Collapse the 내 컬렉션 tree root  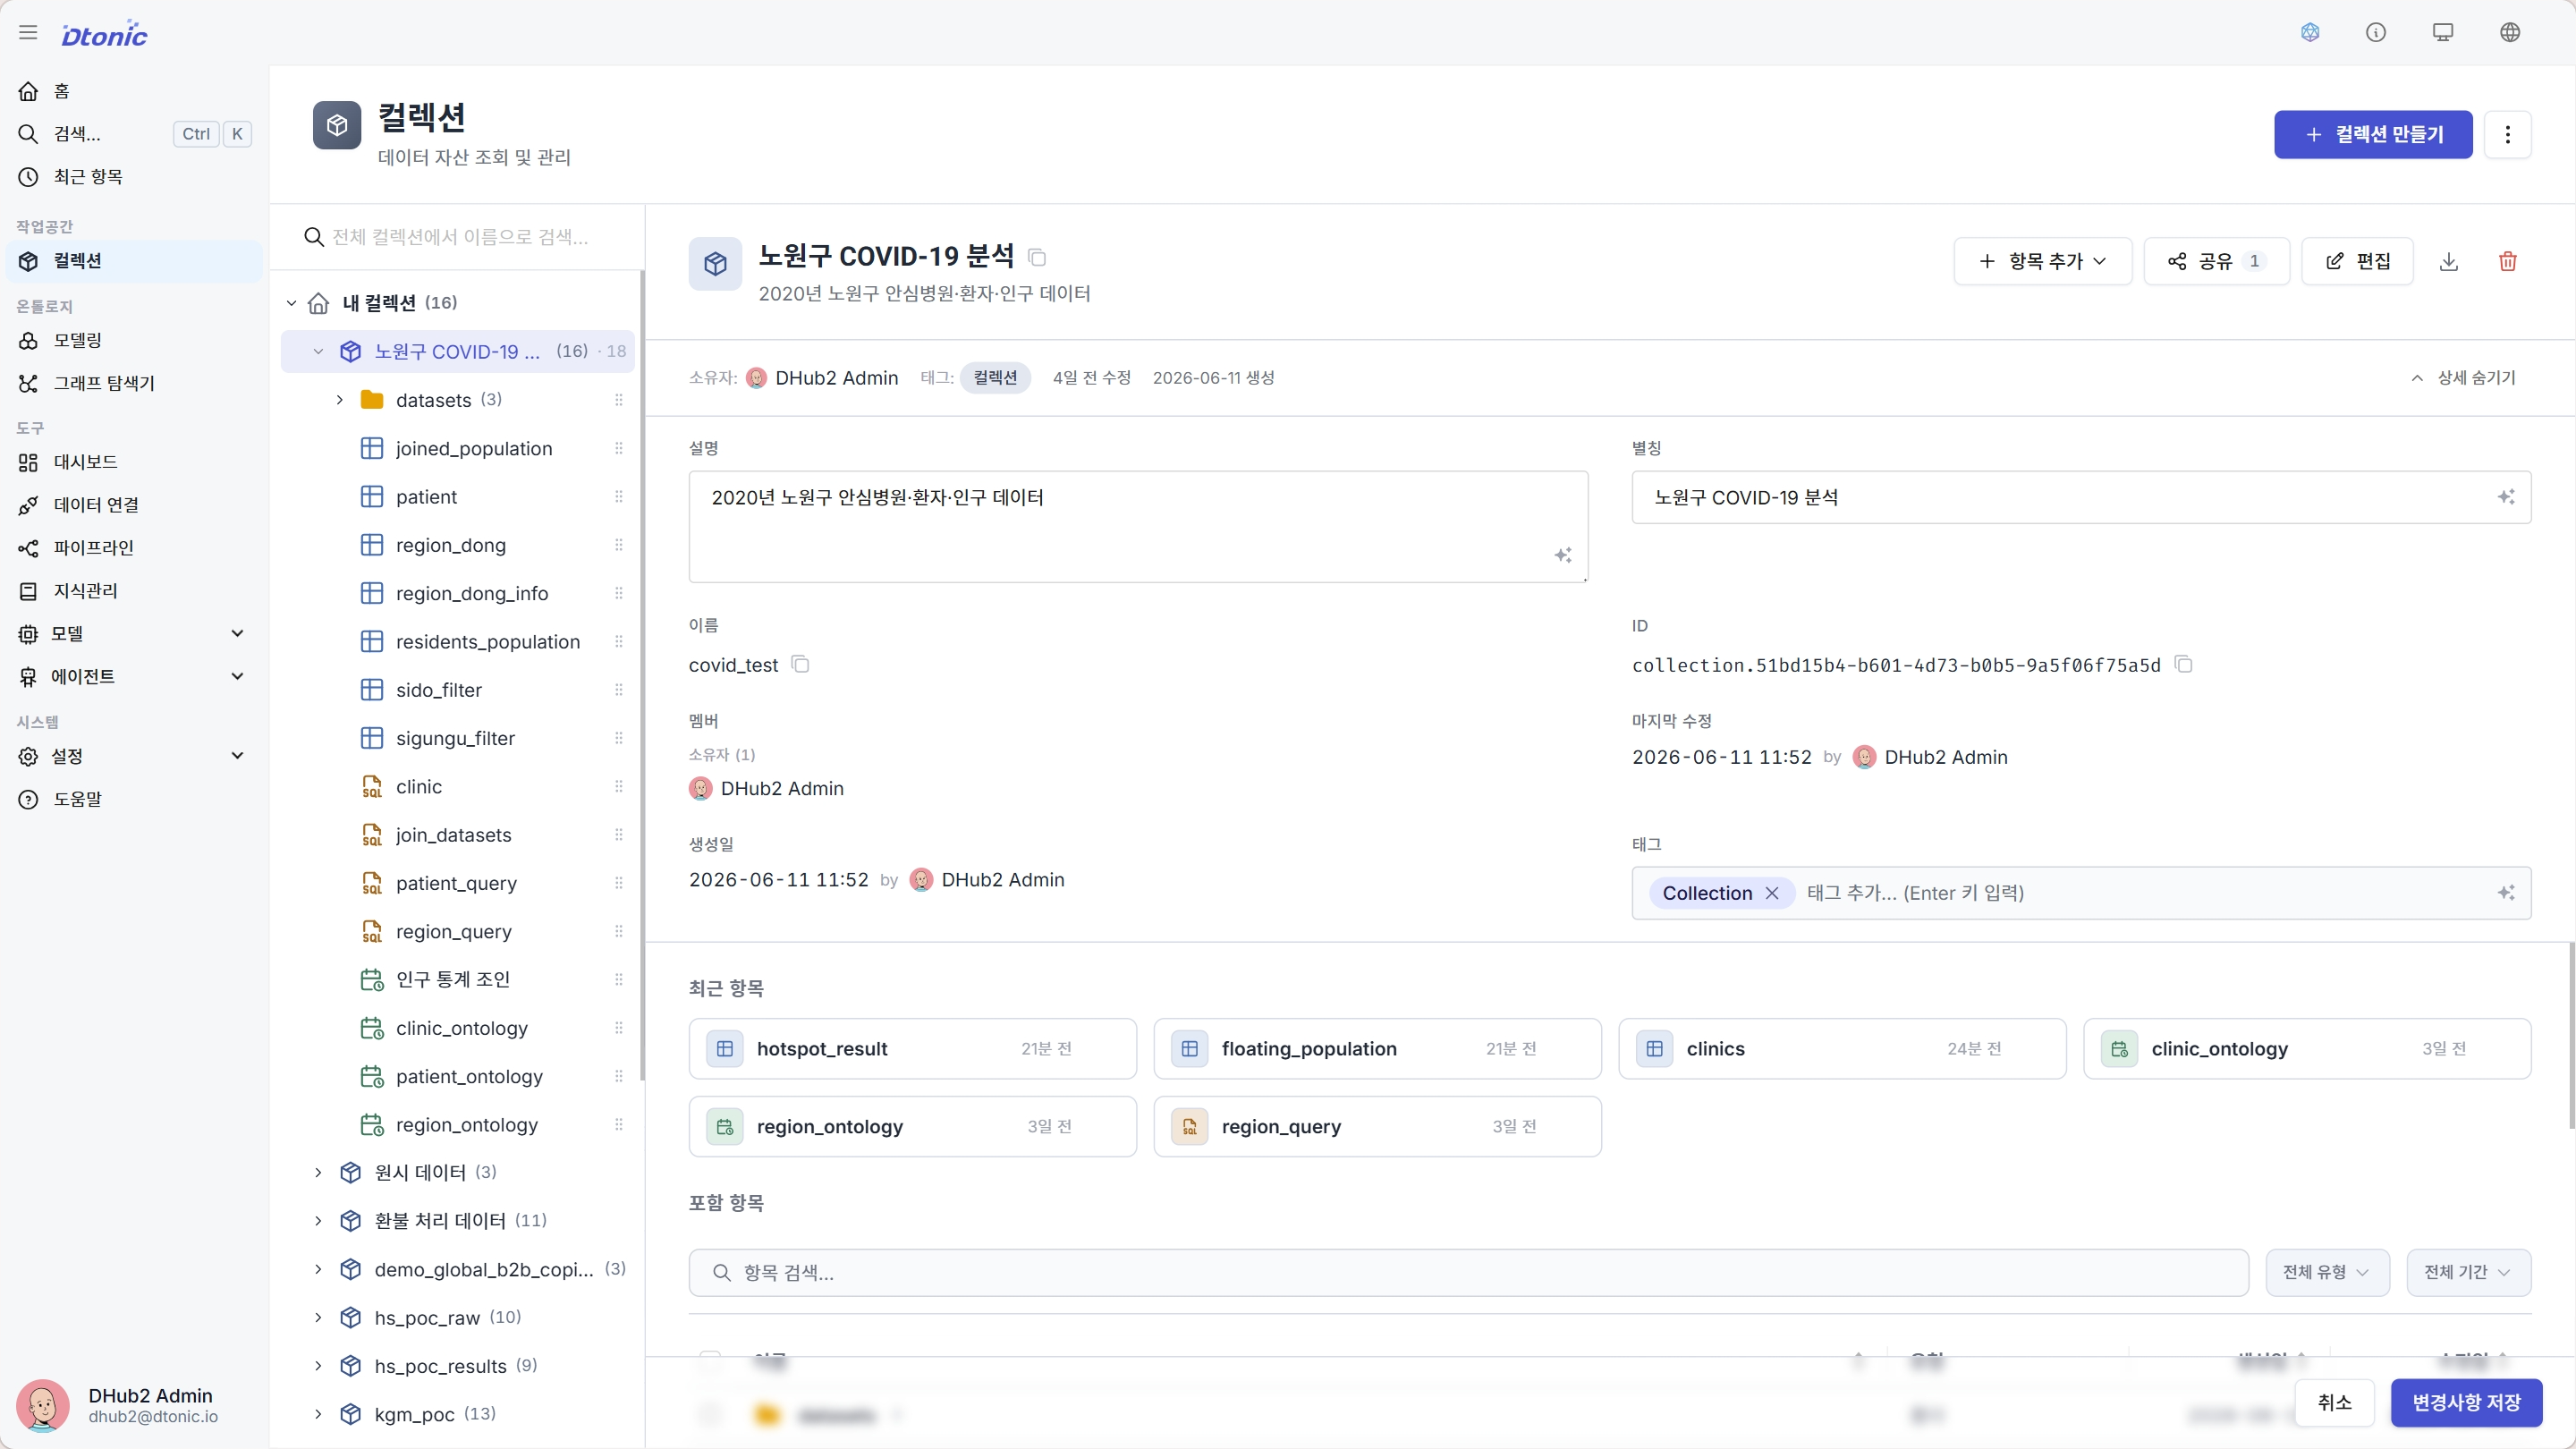coord(292,303)
